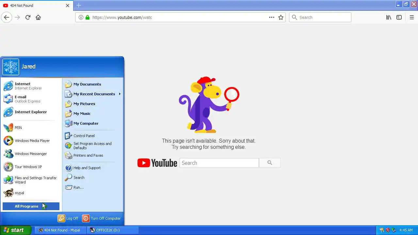418x235 pixels.
Task: Expand All Programs menu
Action: point(31,206)
